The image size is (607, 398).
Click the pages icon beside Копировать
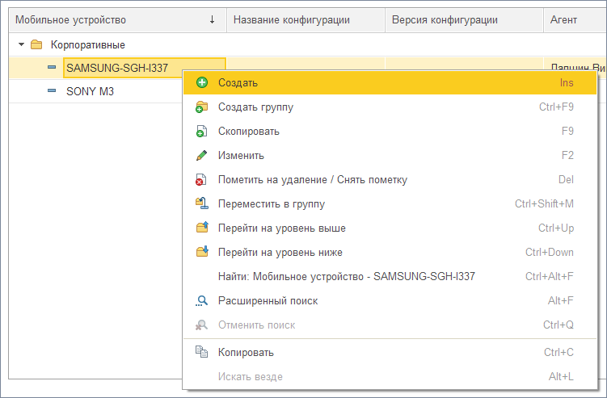(201, 352)
